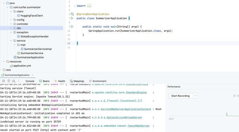
Task: Collapse the client package chevron
Action: pyautogui.click(x=11, y=12)
